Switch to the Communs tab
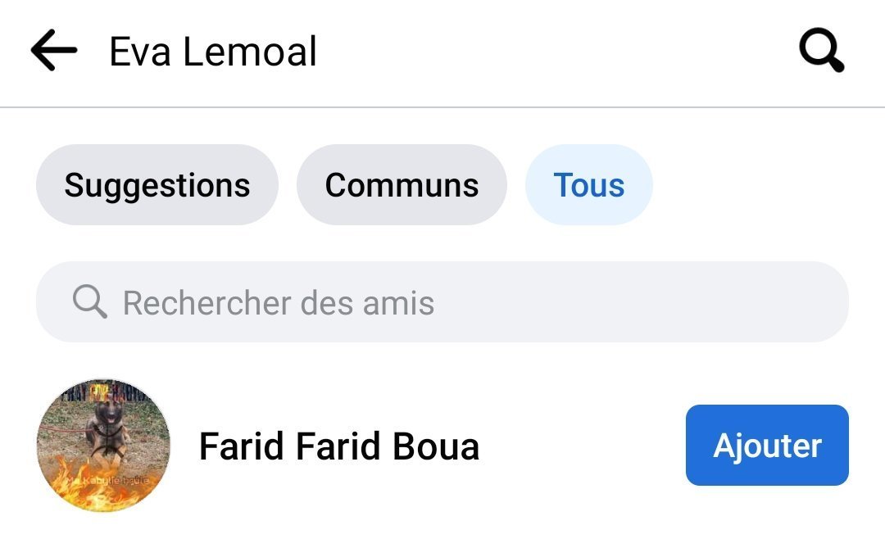 [402, 185]
